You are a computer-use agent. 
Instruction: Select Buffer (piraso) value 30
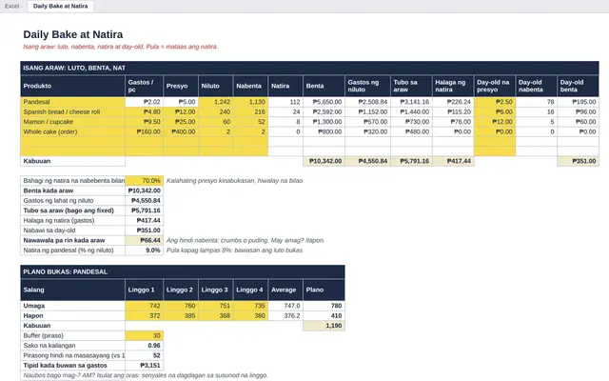click(x=144, y=335)
